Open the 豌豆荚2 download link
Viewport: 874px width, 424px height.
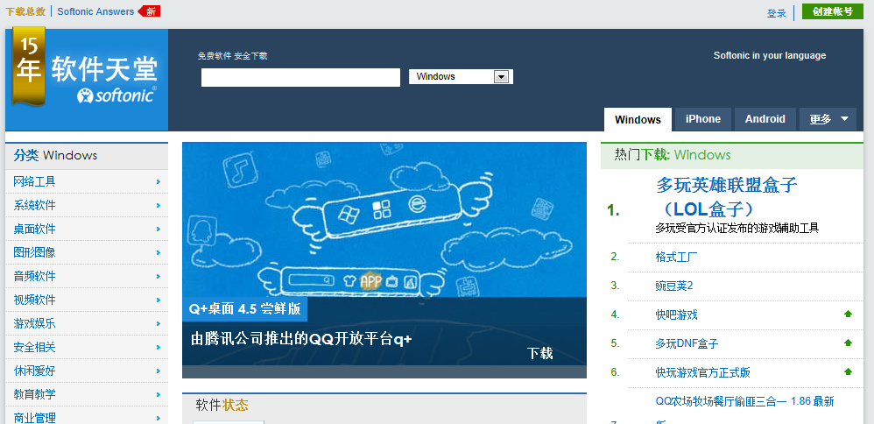(x=674, y=286)
